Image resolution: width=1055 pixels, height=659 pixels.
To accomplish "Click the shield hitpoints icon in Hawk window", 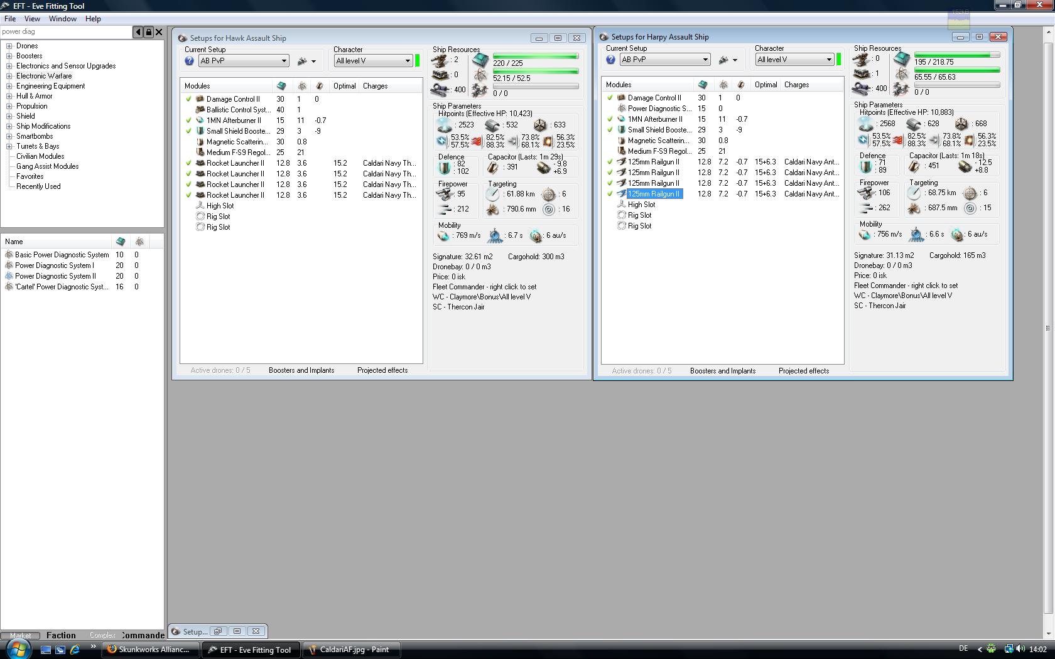I will point(445,125).
